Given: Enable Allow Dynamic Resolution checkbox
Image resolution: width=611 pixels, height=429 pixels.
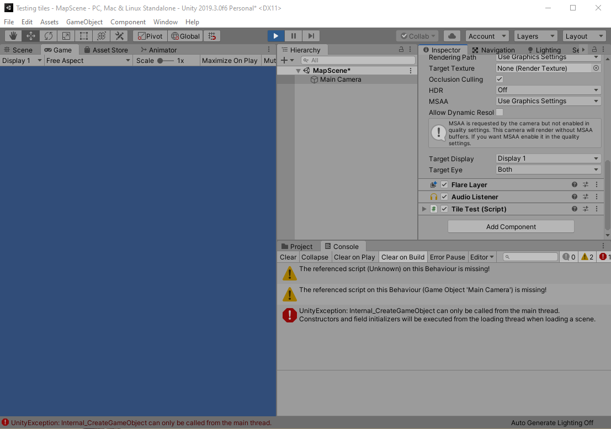Looking at the screenshot, I should (500, 113).
